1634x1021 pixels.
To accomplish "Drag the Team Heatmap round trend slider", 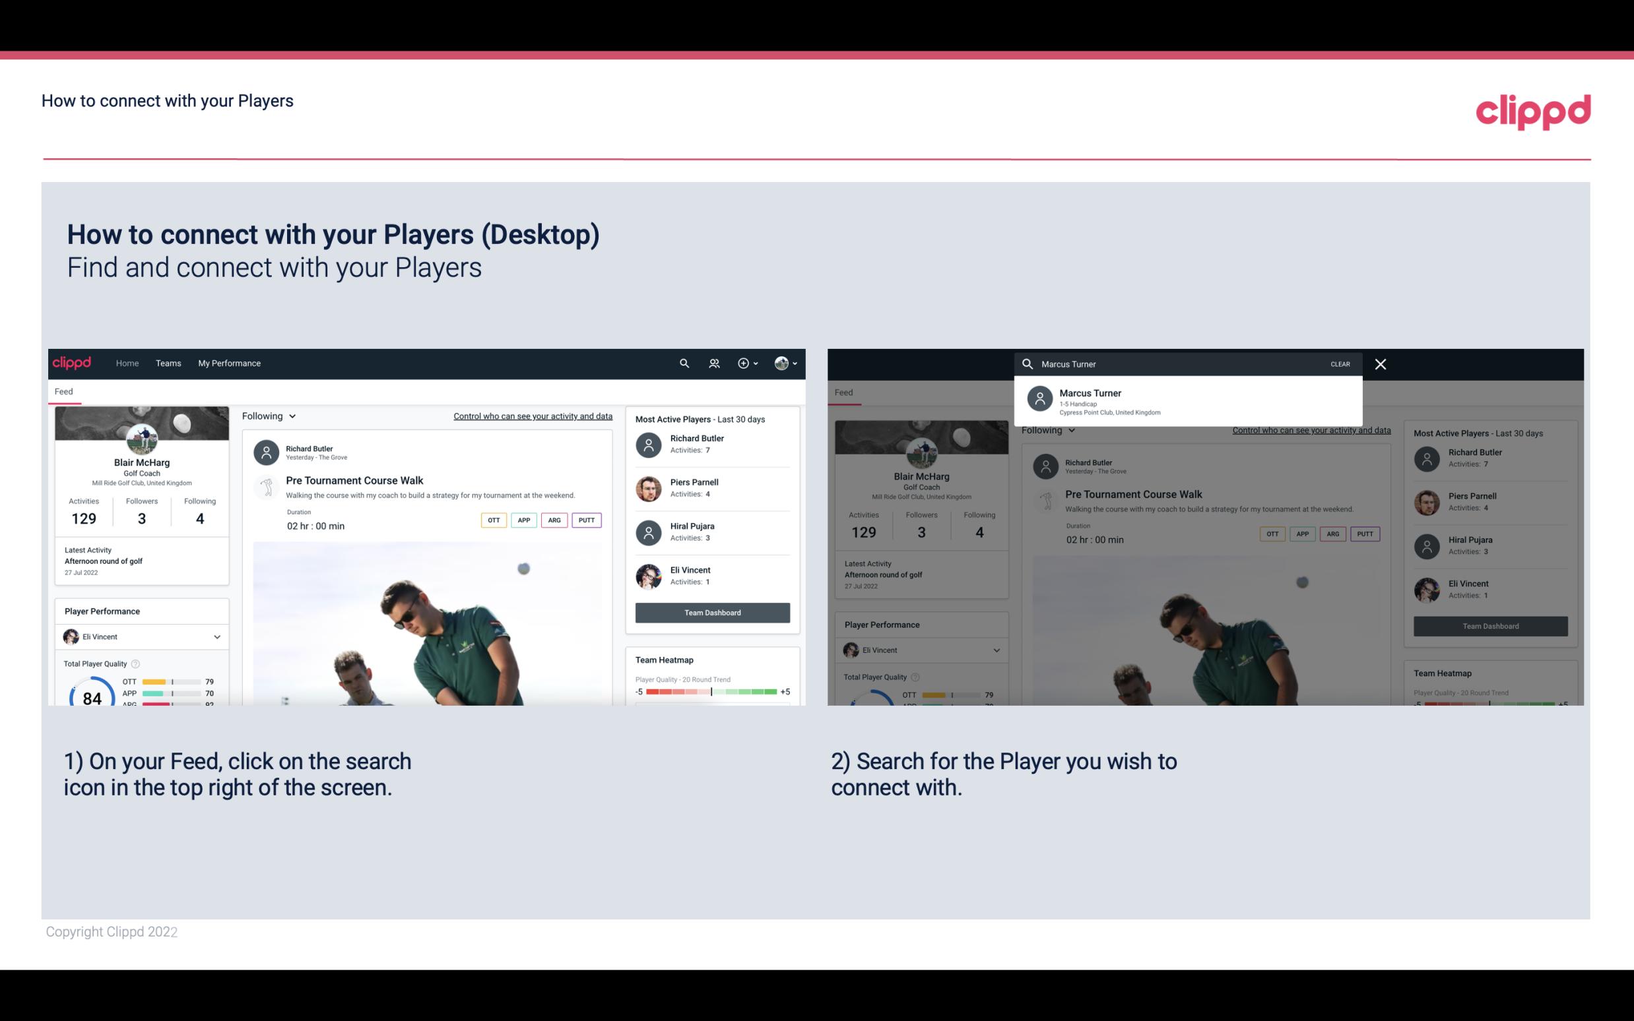I will (711, 694).
